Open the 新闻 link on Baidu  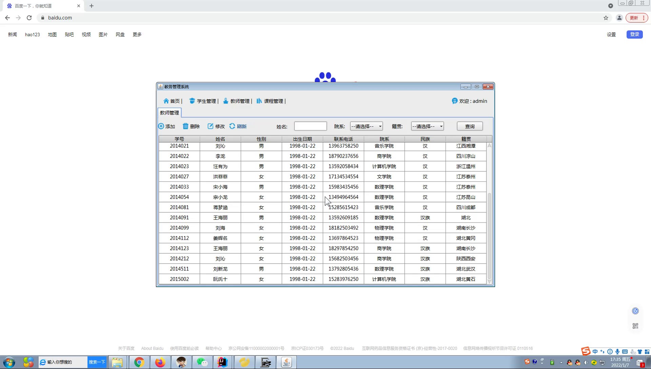pos(13,35)
